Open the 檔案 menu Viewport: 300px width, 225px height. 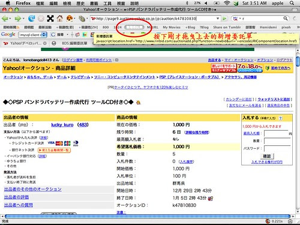40,3
